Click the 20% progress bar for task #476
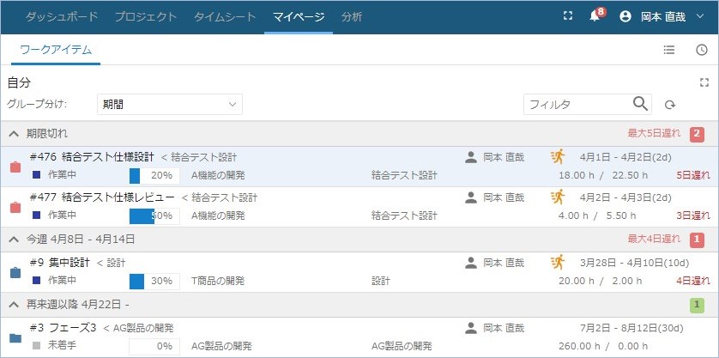This screenshot has height=358, width=719. click(154, 175)
